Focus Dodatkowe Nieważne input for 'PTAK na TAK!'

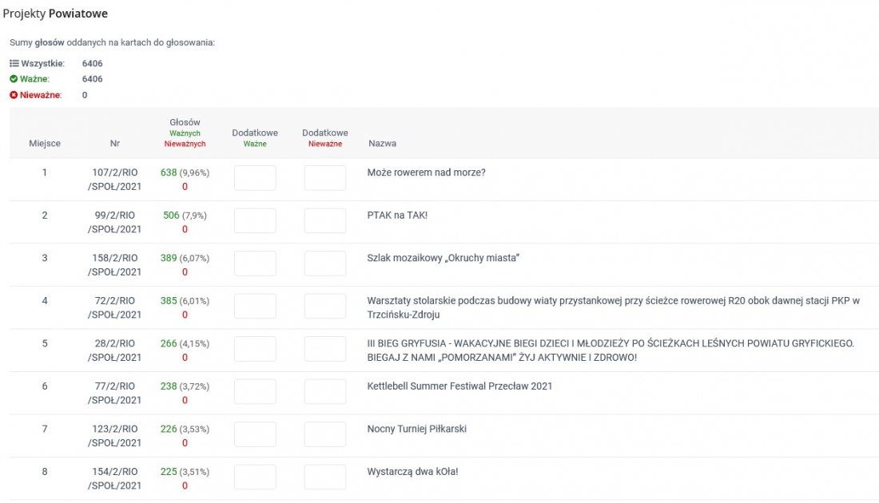(x=325, y=221)
